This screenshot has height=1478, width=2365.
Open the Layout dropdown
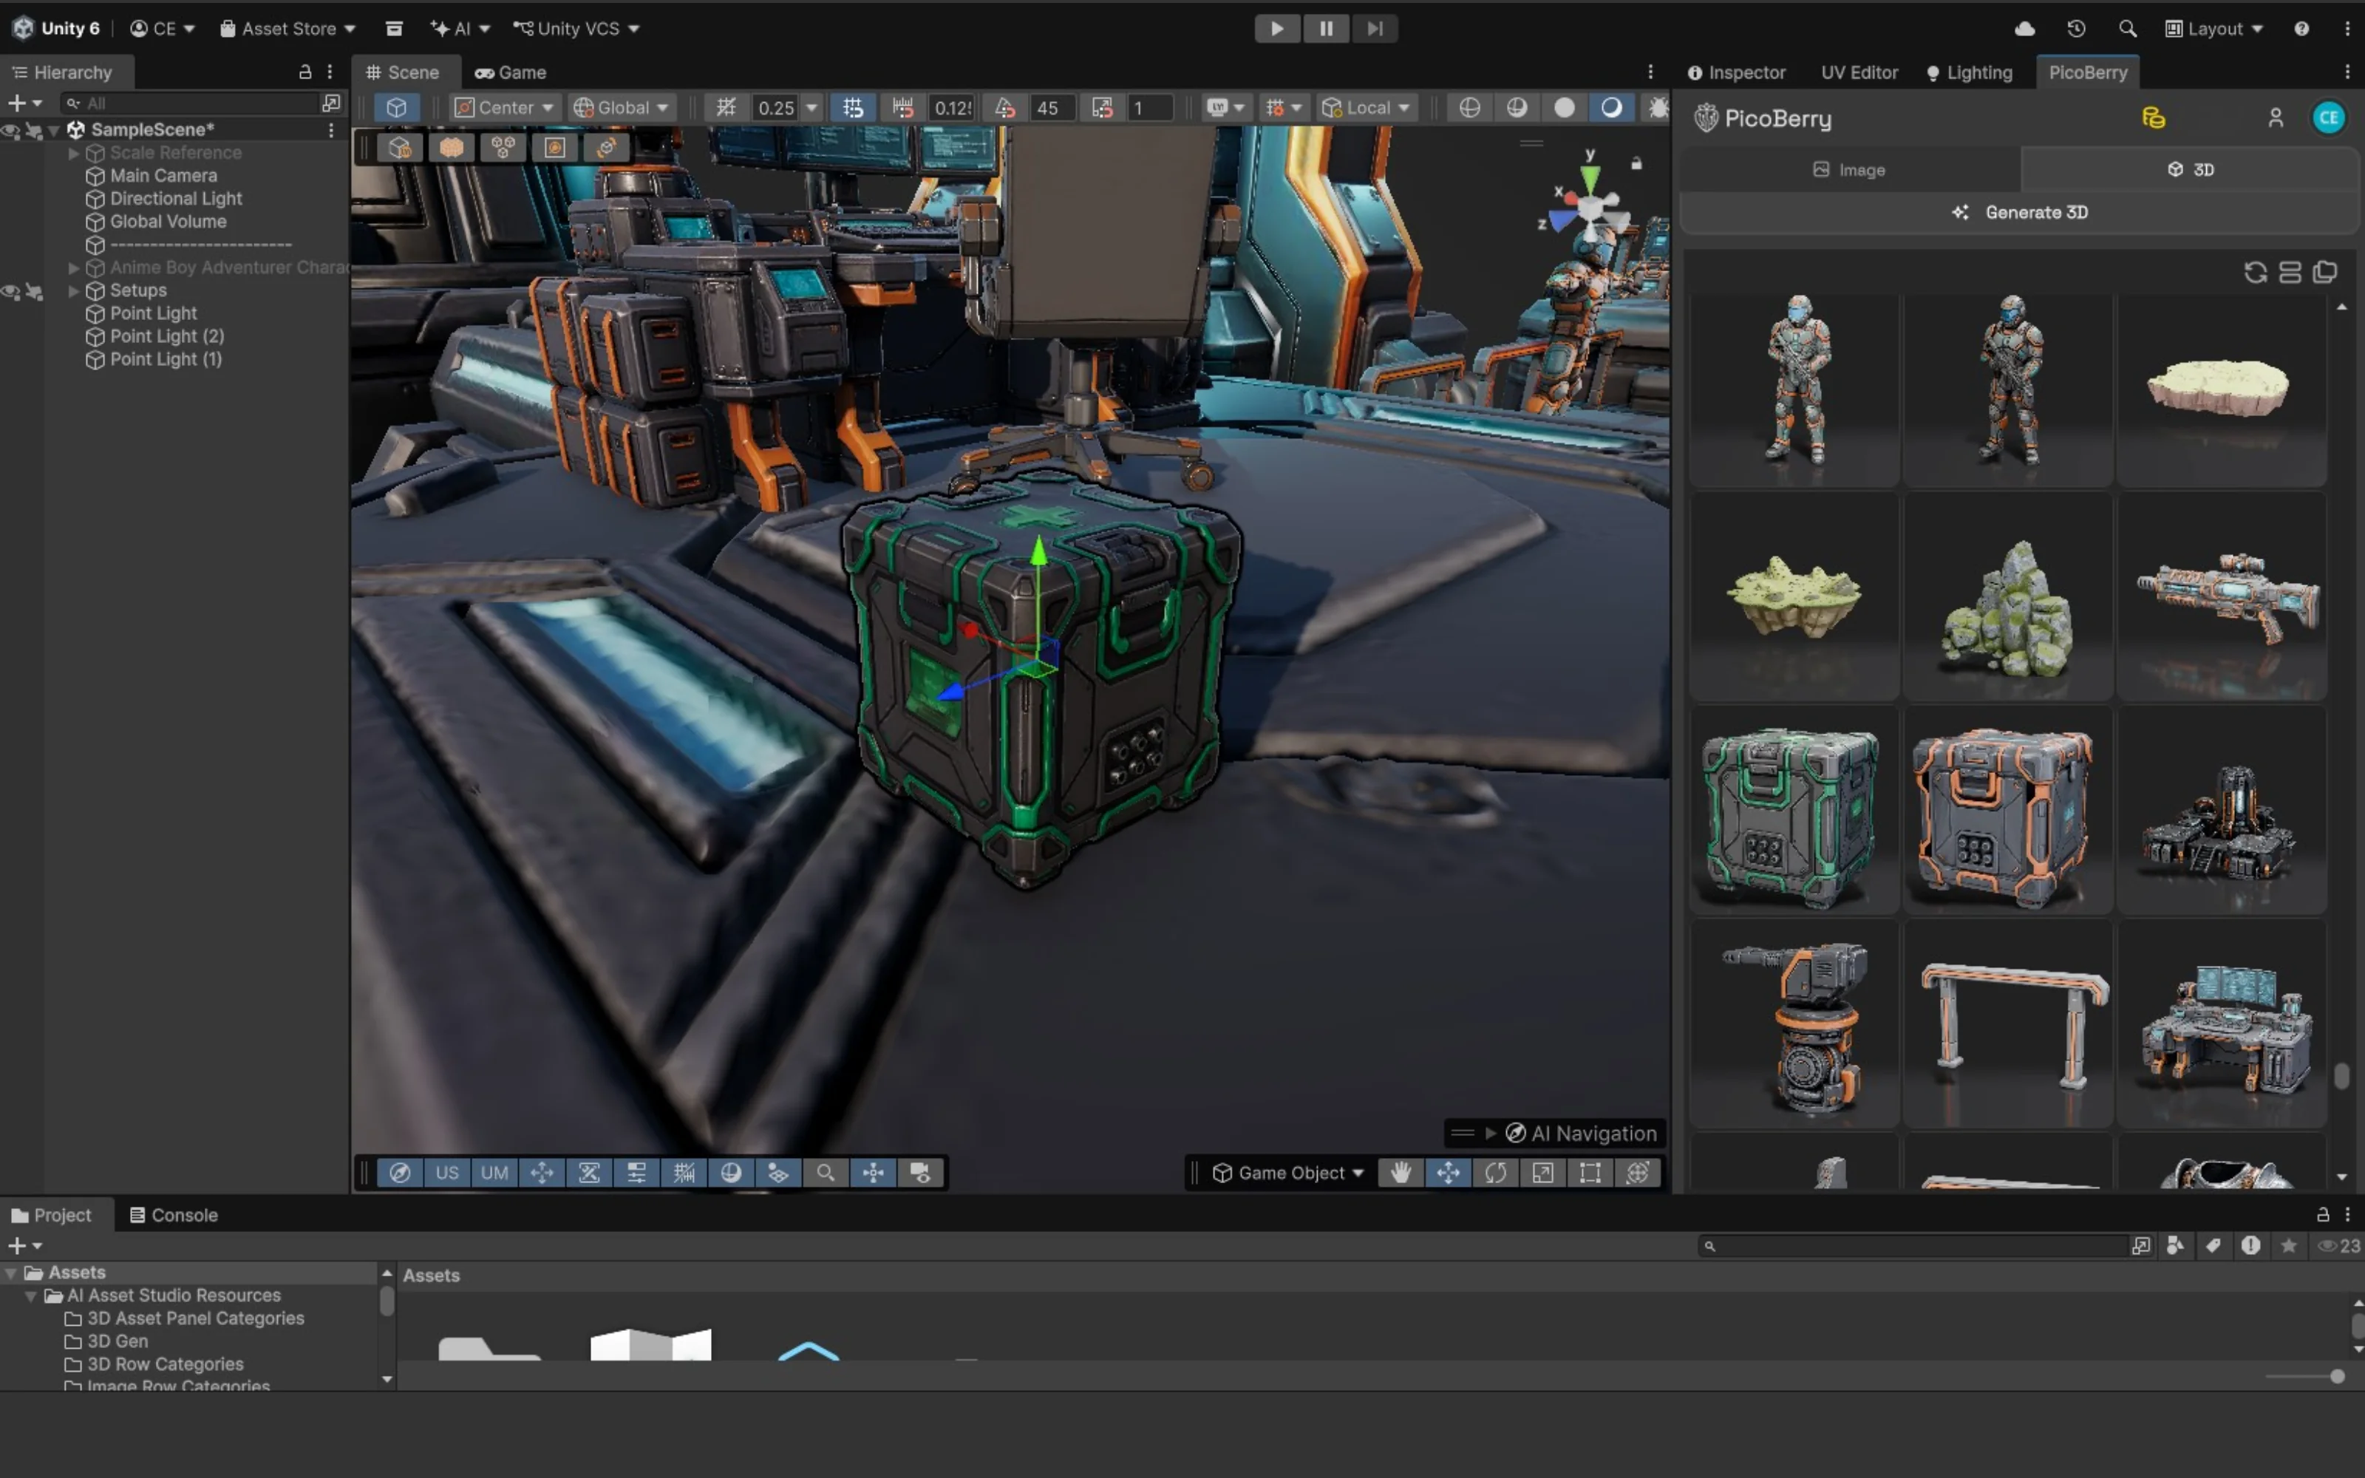(2213, 28)
